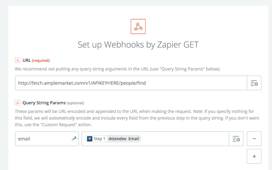The image size is (272, 170).
Task: Click the webhook icon beside Query String Params
Action: (17, 103)
